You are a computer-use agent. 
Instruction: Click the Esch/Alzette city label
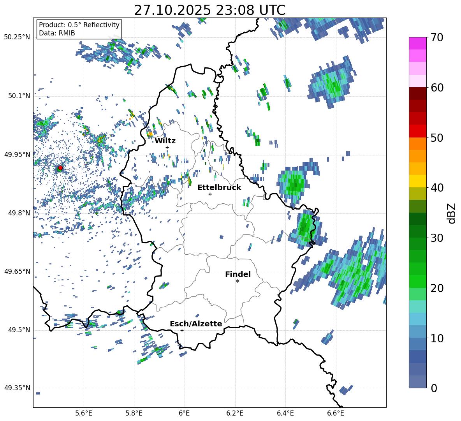(x=196, y=324)
